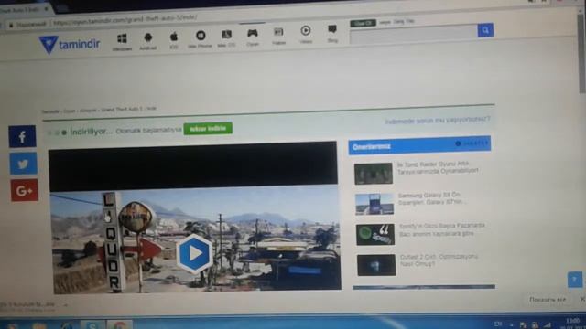Open Skype from the taskbar
Image resolution: width=586 pixels, height=329 pixels.
coord(92,324)
